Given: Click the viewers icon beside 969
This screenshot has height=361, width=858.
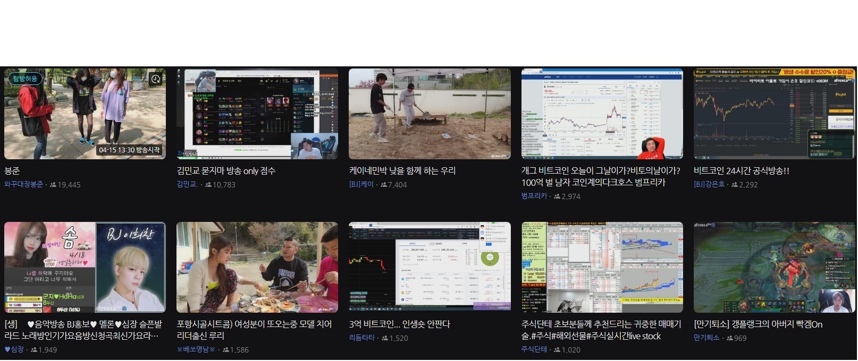Looking at the screenshot, I should (x=730, y=338).
